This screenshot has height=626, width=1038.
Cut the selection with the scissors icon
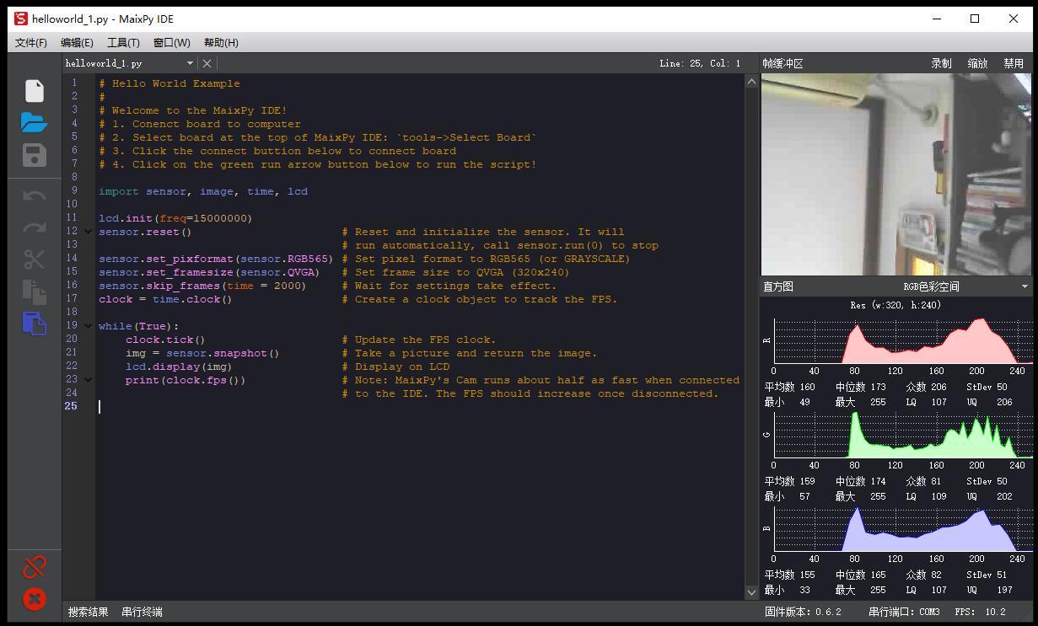click(x=34, y=259)
